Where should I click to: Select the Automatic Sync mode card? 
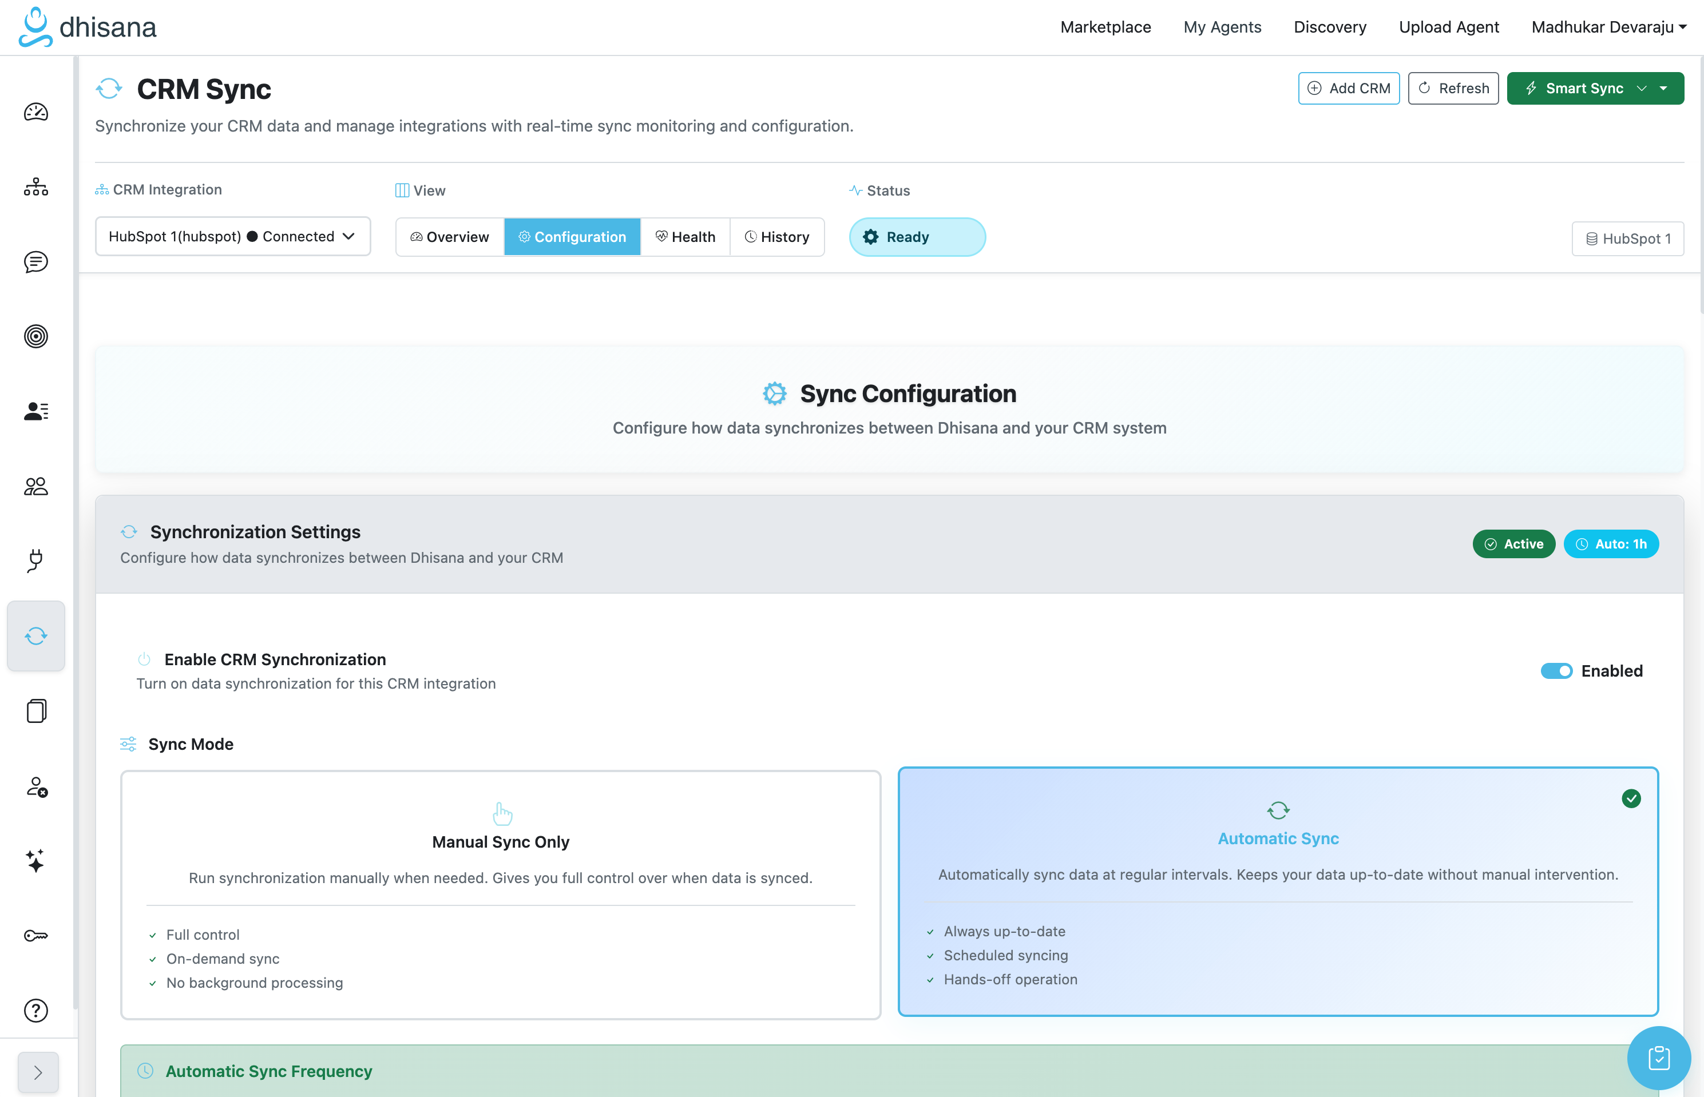click(x=1277, y=891)
